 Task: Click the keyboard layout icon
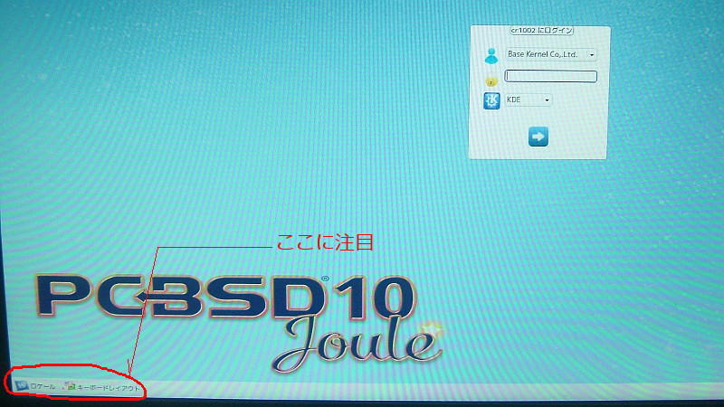coord(70,386)
